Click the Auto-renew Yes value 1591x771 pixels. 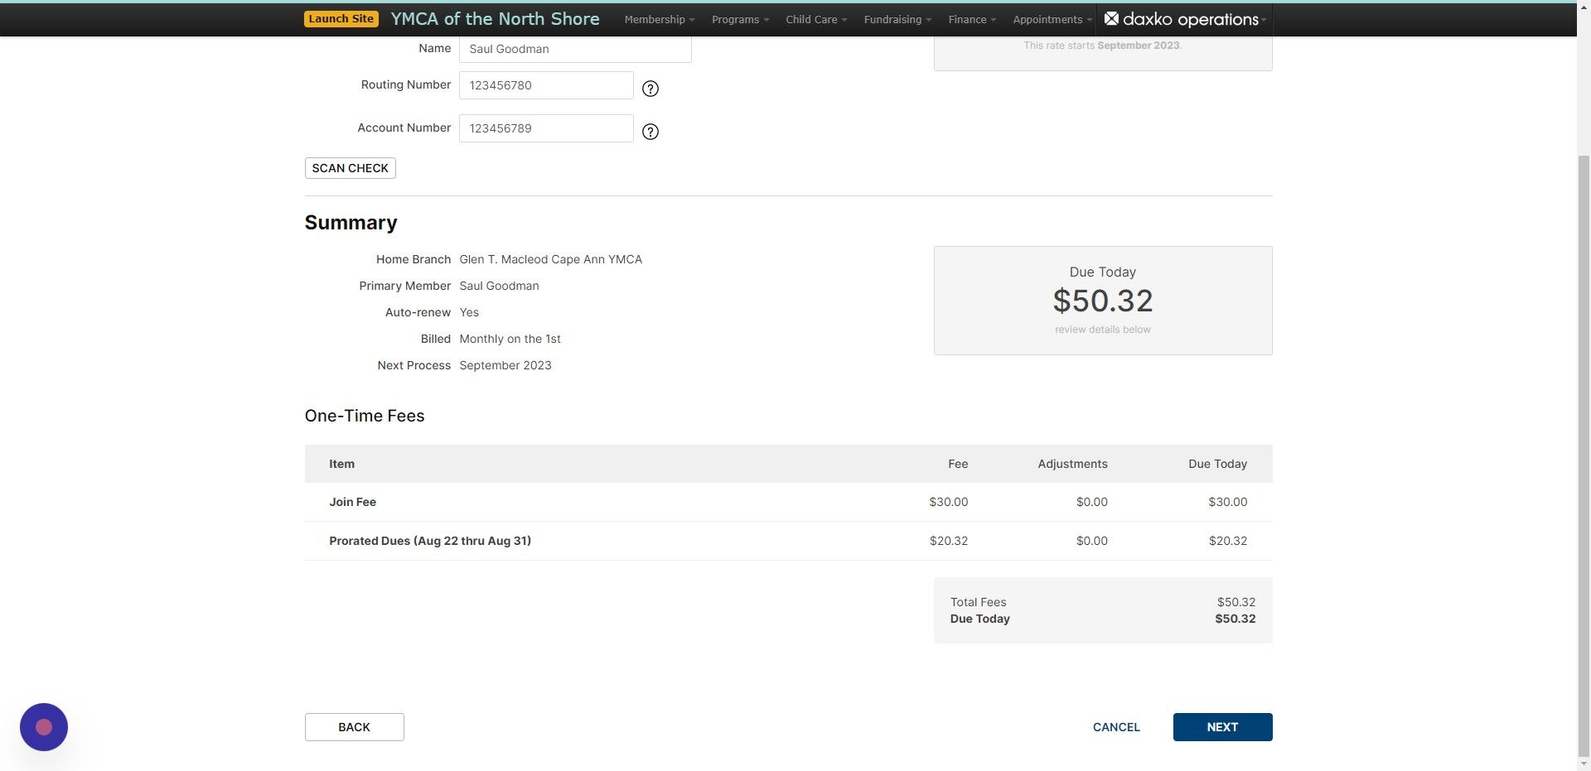click(469, 312)
